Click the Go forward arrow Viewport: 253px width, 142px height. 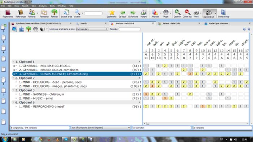tap(133, 14)
